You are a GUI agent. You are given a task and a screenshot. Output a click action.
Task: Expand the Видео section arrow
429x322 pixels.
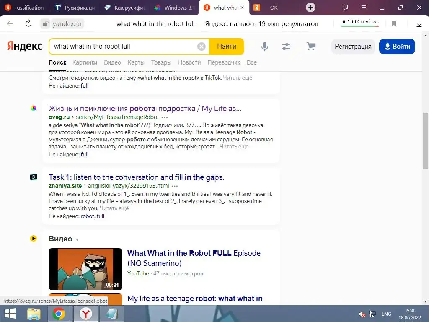[77, 239]
